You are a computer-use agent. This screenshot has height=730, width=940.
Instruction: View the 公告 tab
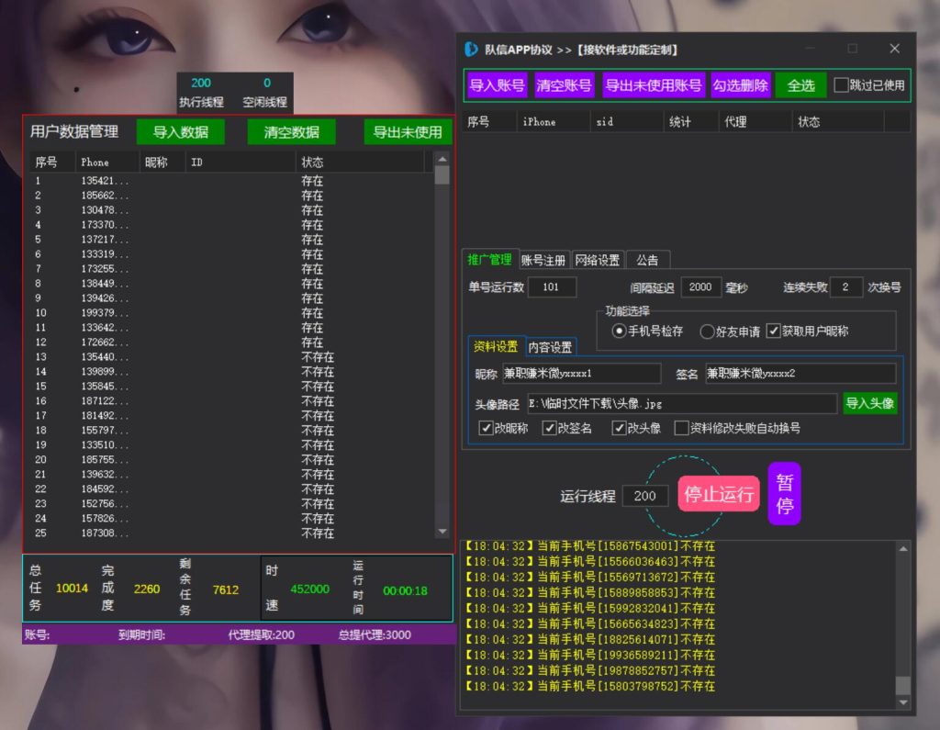pos(647,259)
